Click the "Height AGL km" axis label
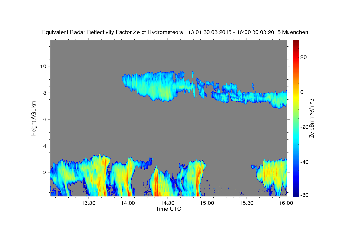Image resolution: width=355 pixels, height=236 pixels. pos(34,118)
